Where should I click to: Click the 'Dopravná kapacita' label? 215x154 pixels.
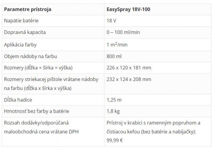pos(25,32)
